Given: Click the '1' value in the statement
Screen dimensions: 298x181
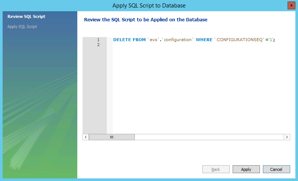Looking at the screenshot, I should click(x=271, y=40).
